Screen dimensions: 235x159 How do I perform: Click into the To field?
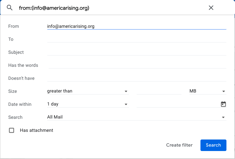136,39
